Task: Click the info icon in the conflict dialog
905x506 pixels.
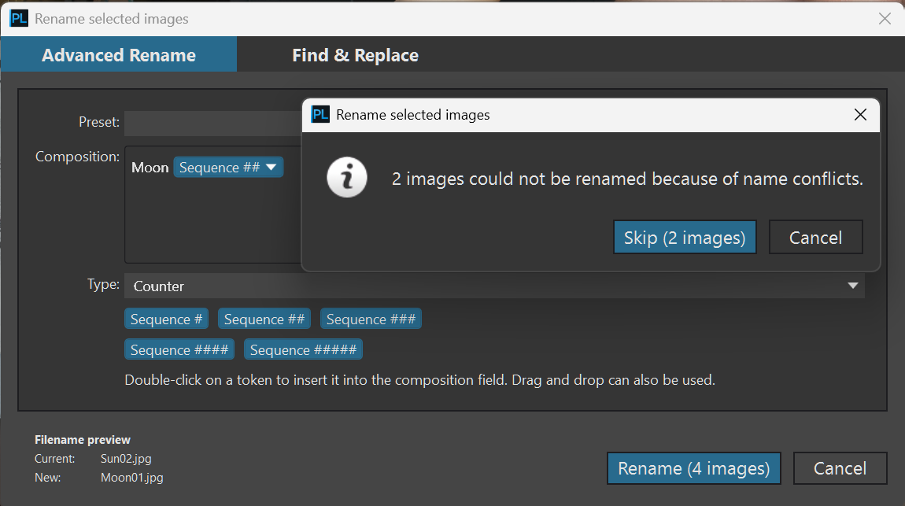Action: [347, 179]
